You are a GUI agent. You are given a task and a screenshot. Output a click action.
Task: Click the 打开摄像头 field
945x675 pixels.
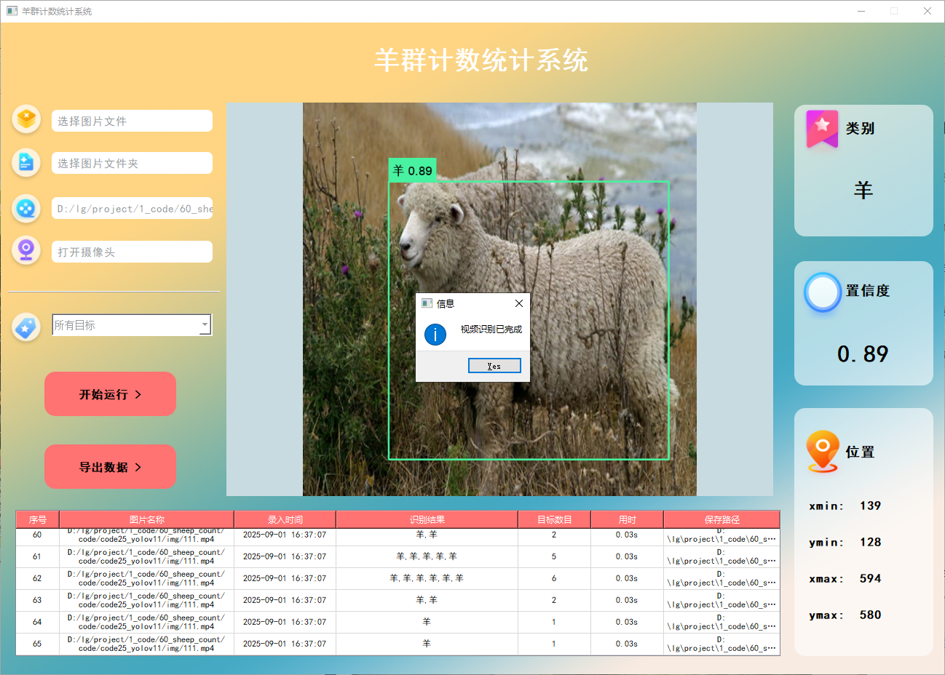(x=132, y=252)
